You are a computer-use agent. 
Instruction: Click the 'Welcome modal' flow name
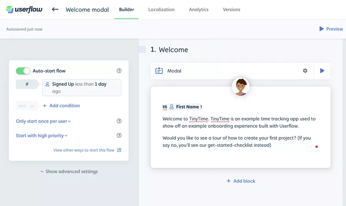tap(87, 10)
